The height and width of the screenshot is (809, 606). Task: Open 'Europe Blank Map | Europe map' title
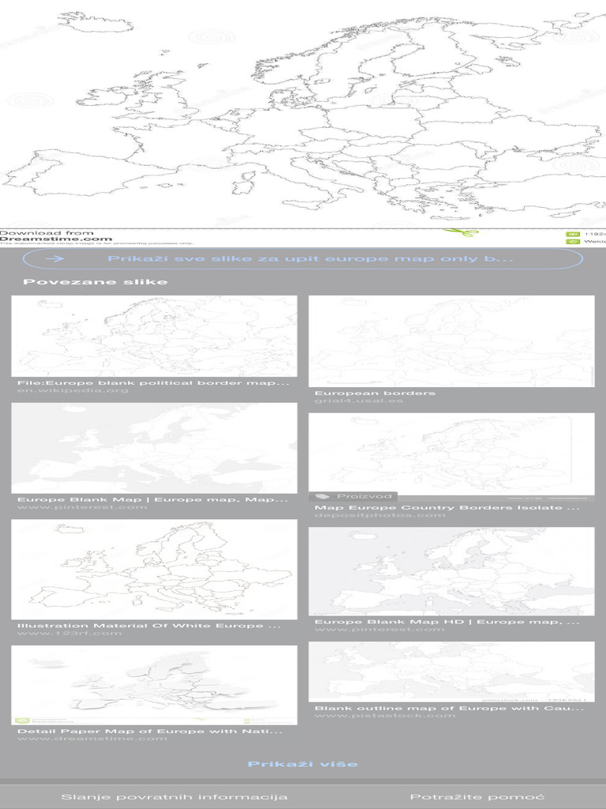[x=153, y=499]
